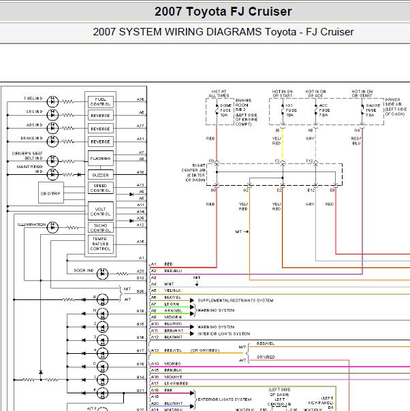This screenshot has width=410, height=411.
Task: Click the A15 'BRN/BLK' wire label
Action: click(x=173, y=370)
